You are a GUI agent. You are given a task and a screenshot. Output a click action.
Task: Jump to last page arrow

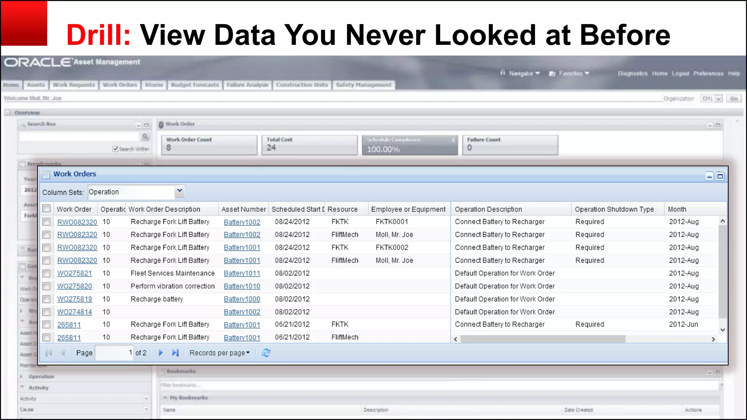pos(175,353)
